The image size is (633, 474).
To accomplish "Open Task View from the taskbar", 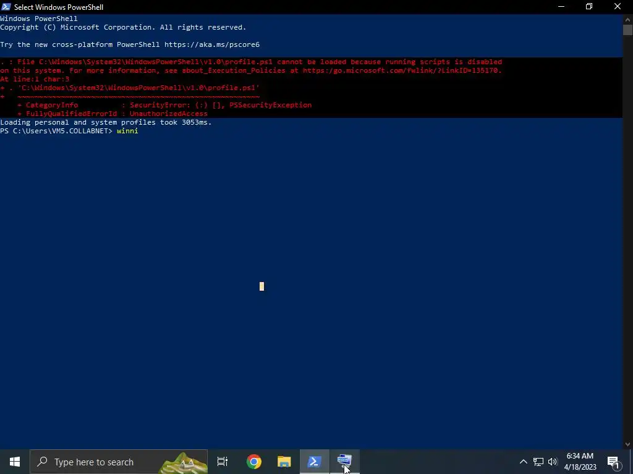I will (x=223, y=462).
